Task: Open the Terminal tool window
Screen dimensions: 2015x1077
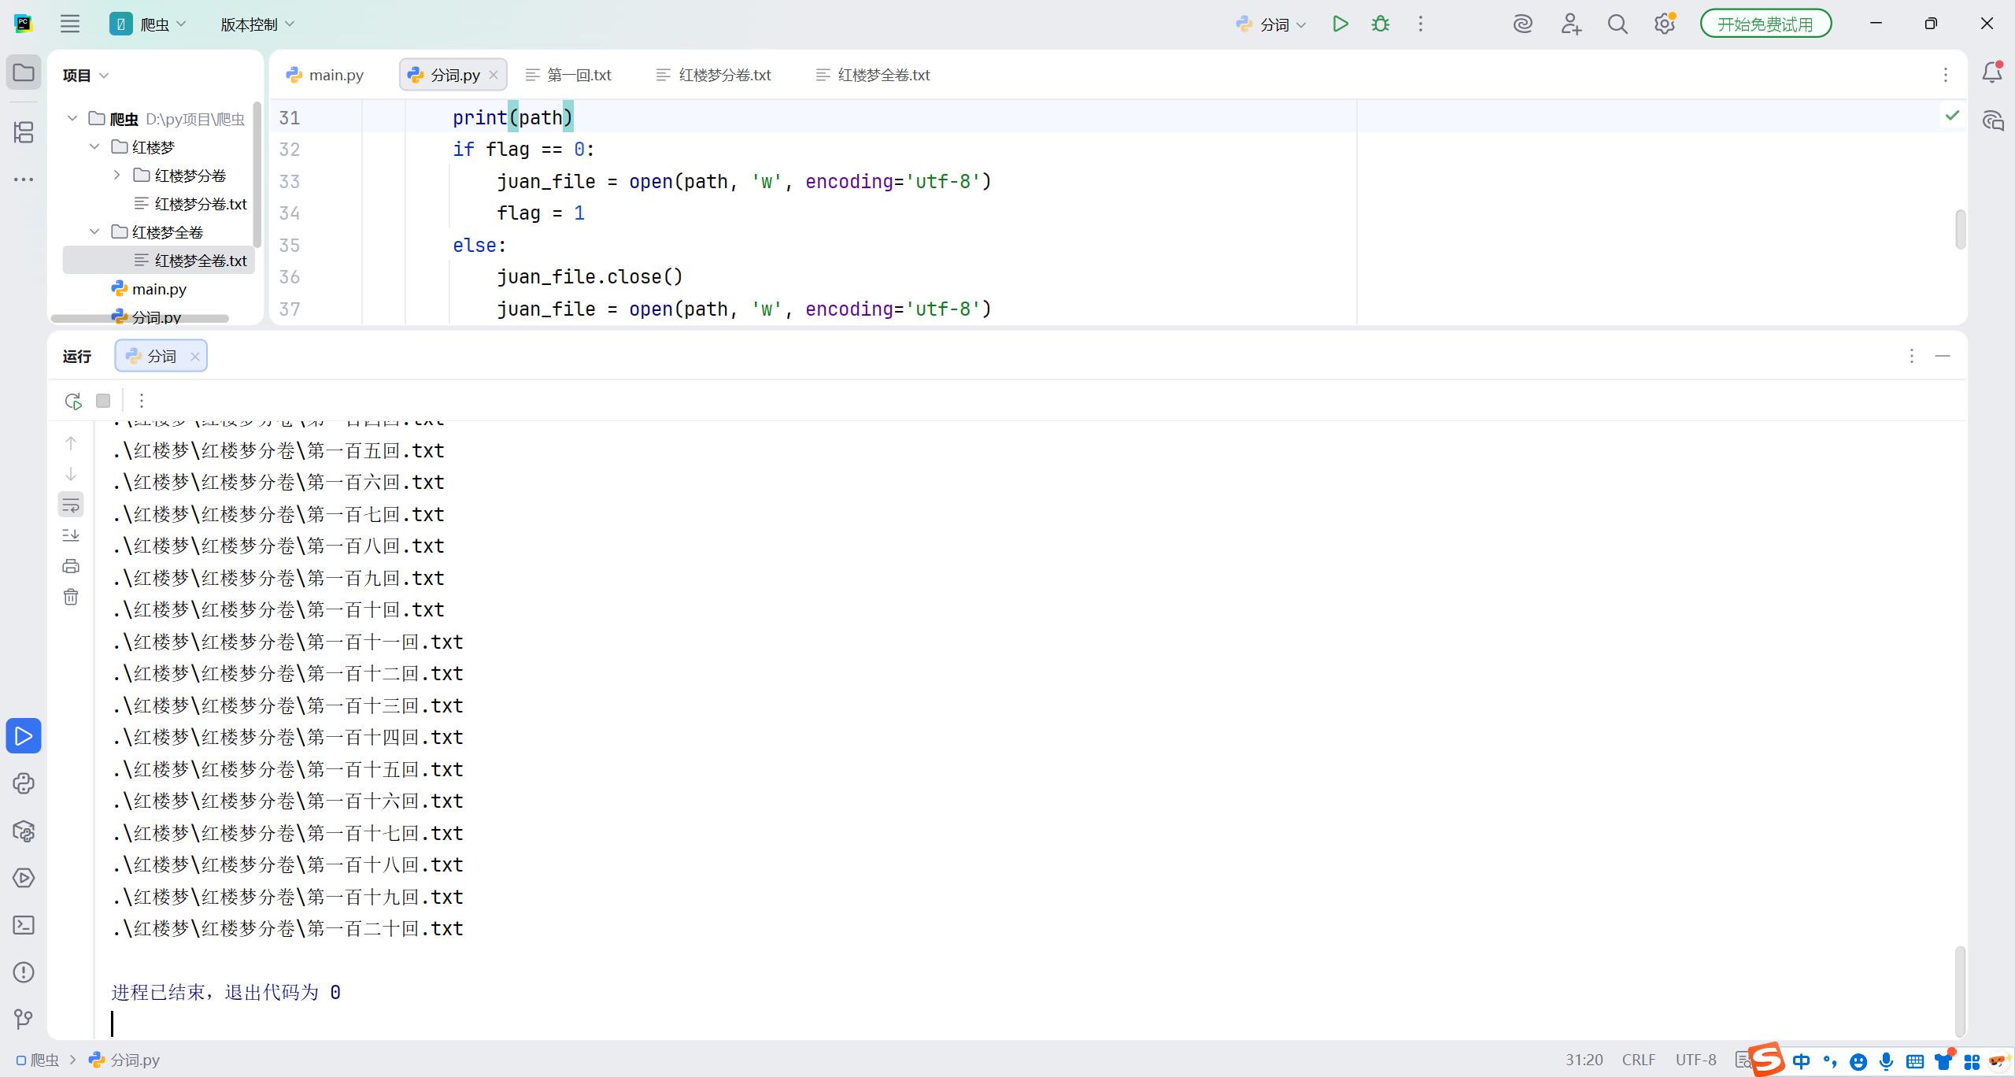Action: click(24, 925)
